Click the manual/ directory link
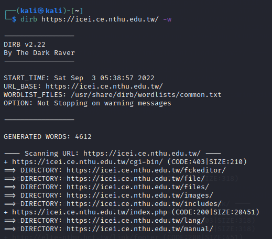Screen dimensions: 272x239 (140, 229)
